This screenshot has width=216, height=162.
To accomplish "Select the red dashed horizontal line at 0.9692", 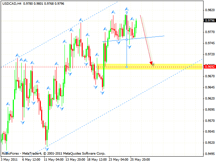I will [51, 67].
